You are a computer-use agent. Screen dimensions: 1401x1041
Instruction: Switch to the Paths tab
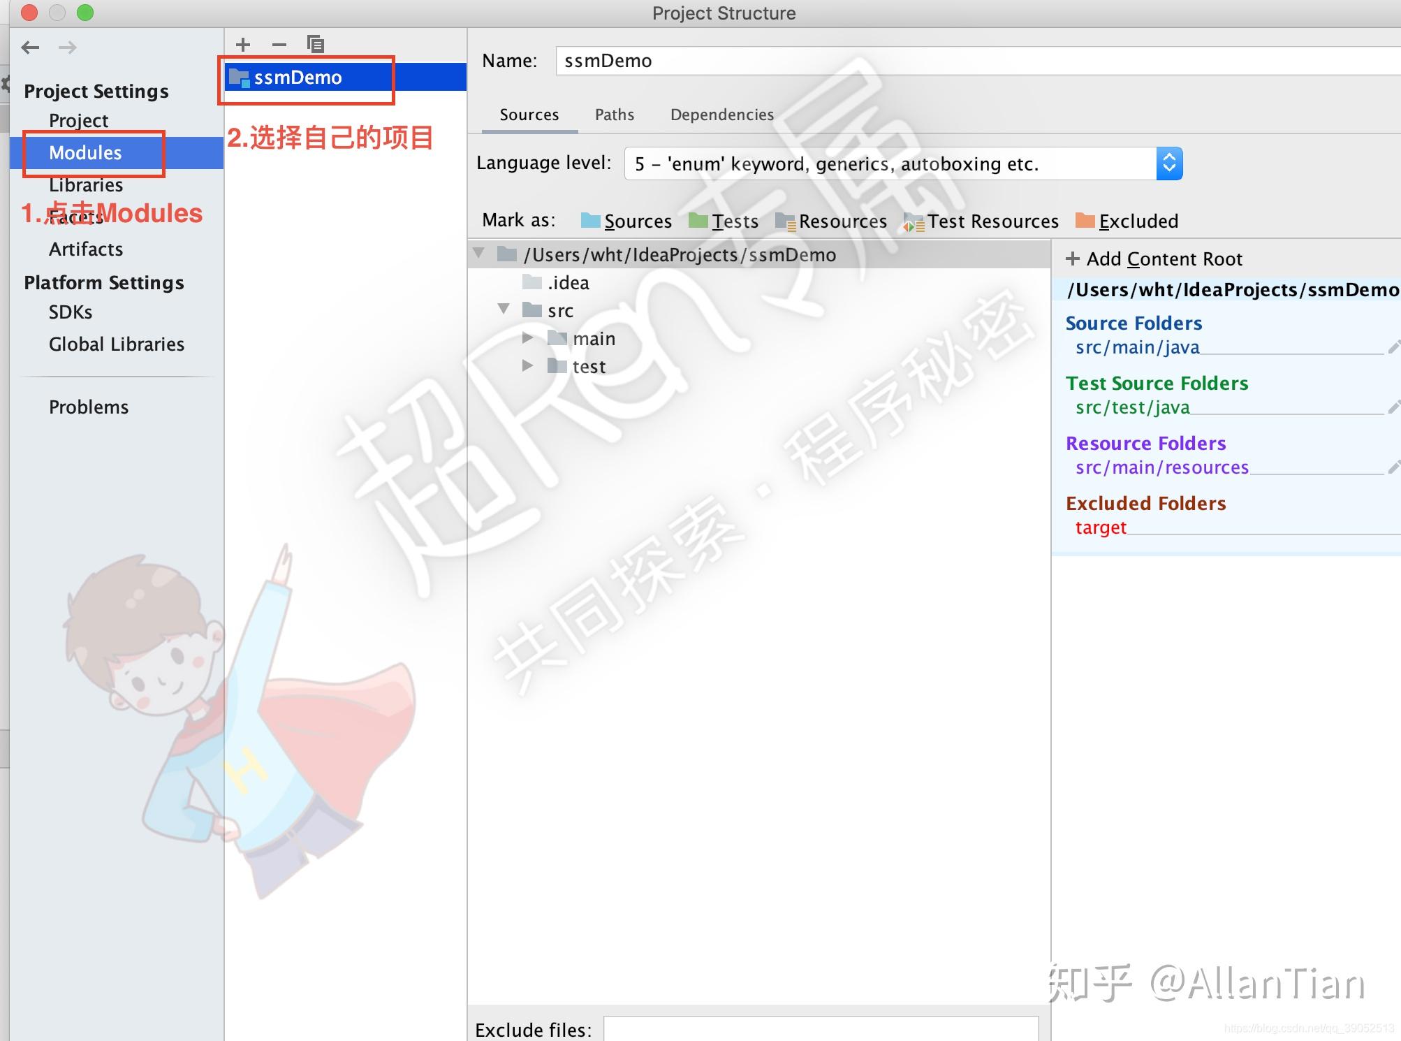(x=615, y=115)
